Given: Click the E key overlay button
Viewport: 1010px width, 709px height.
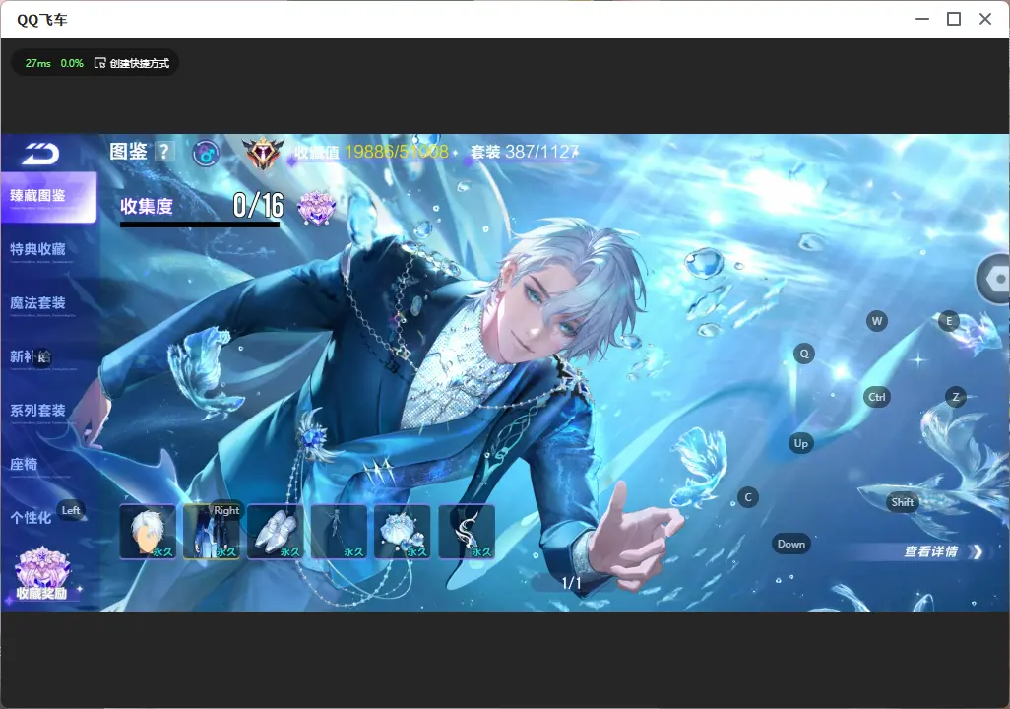Looking at the screenshot, I should 948,321.
